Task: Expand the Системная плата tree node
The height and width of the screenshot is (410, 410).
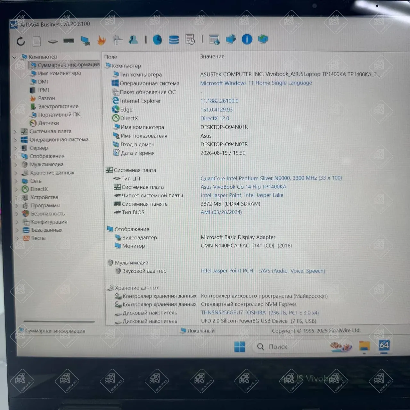Action: (x=15, y=132)
